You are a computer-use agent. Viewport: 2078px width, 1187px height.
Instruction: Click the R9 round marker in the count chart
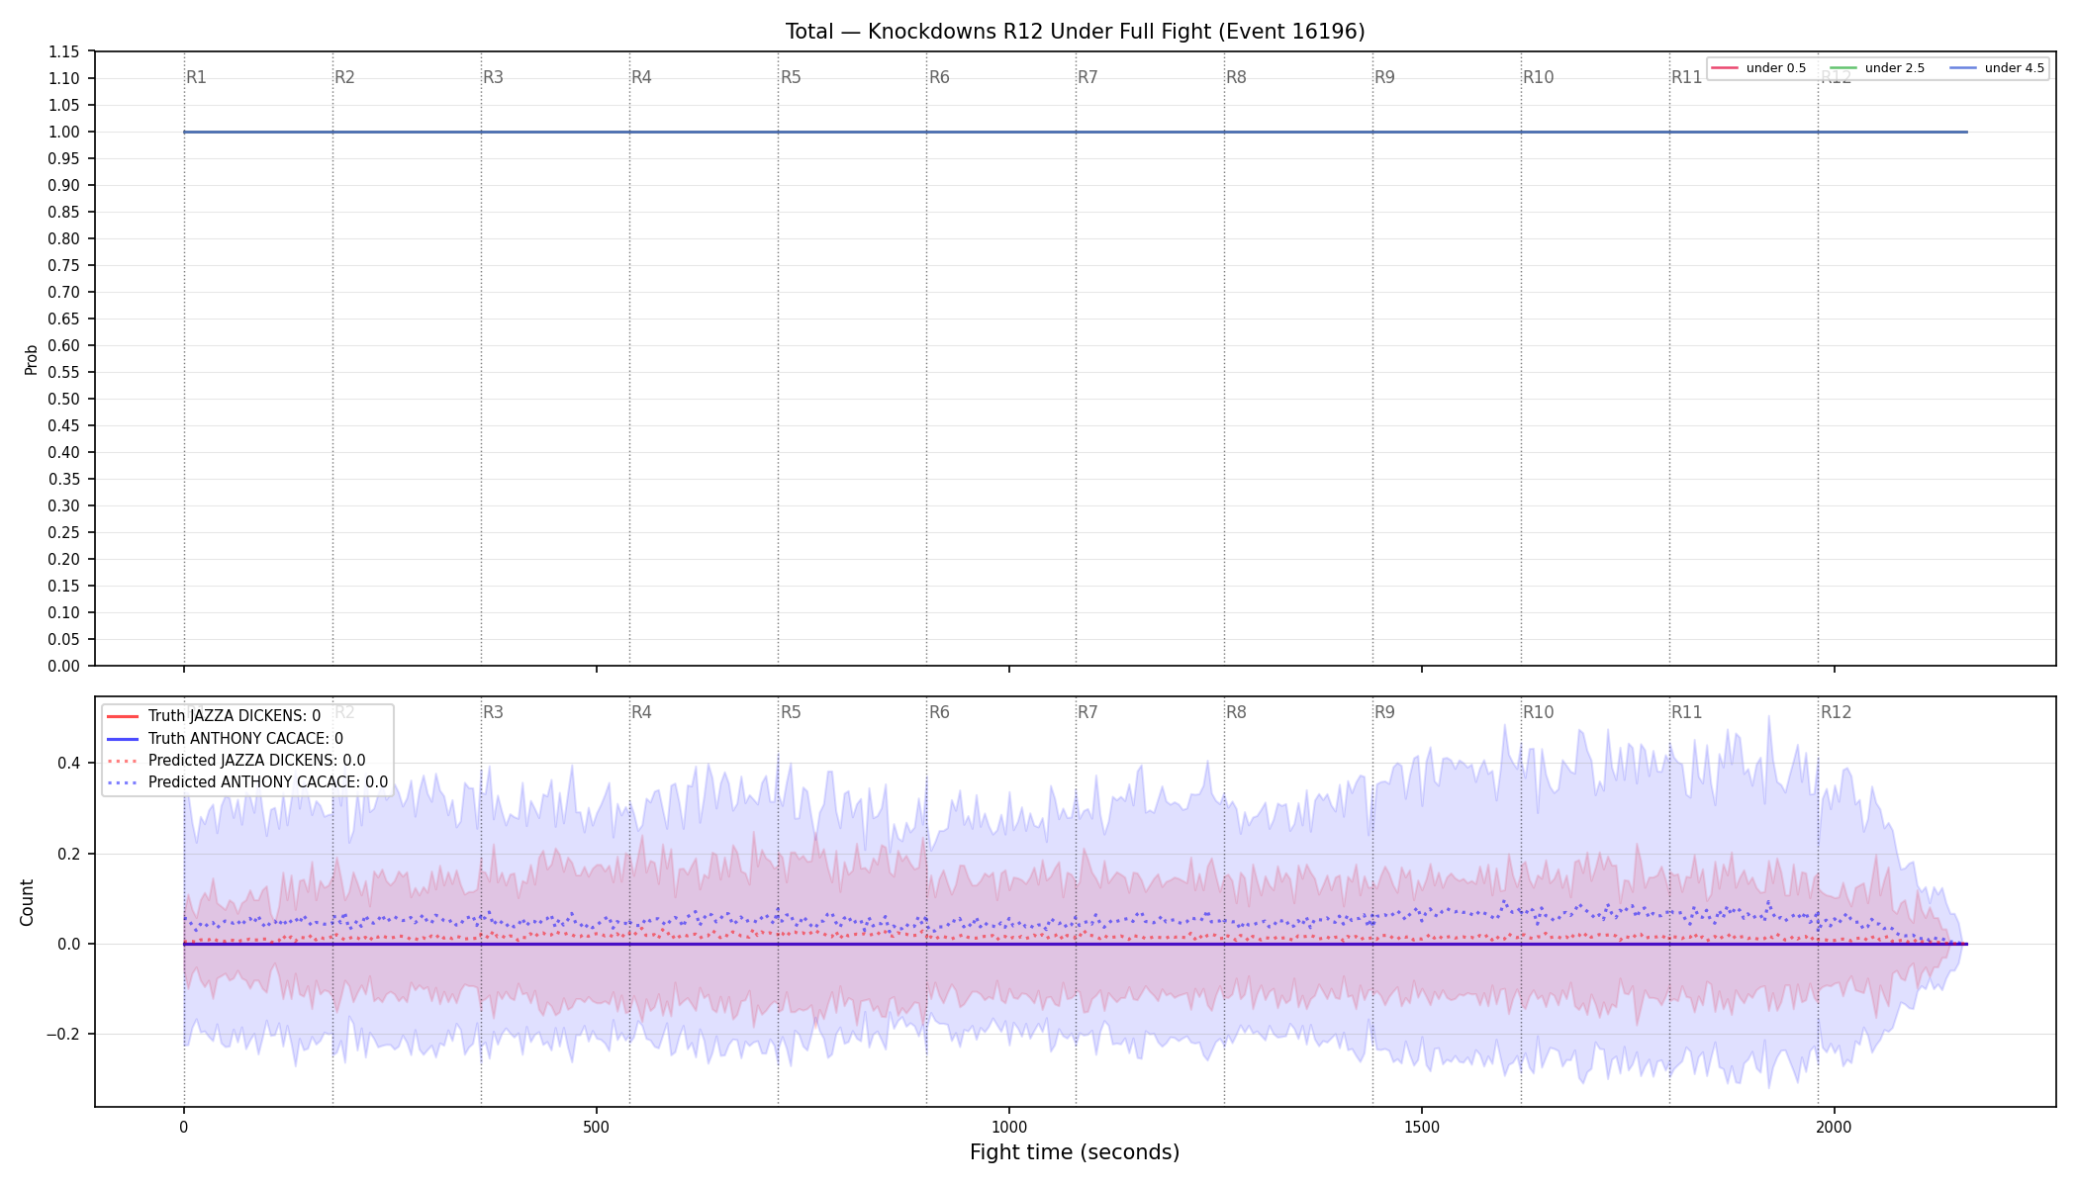1384,712
